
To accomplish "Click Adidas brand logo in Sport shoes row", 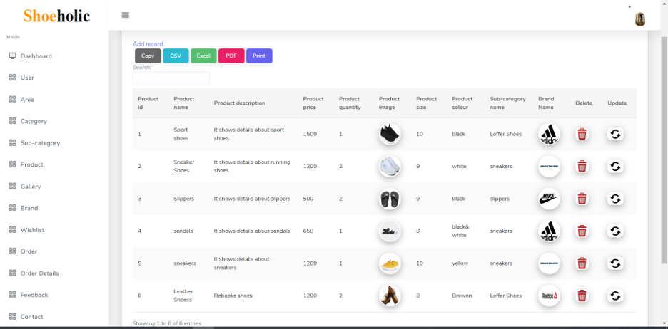I will point(549,135).
